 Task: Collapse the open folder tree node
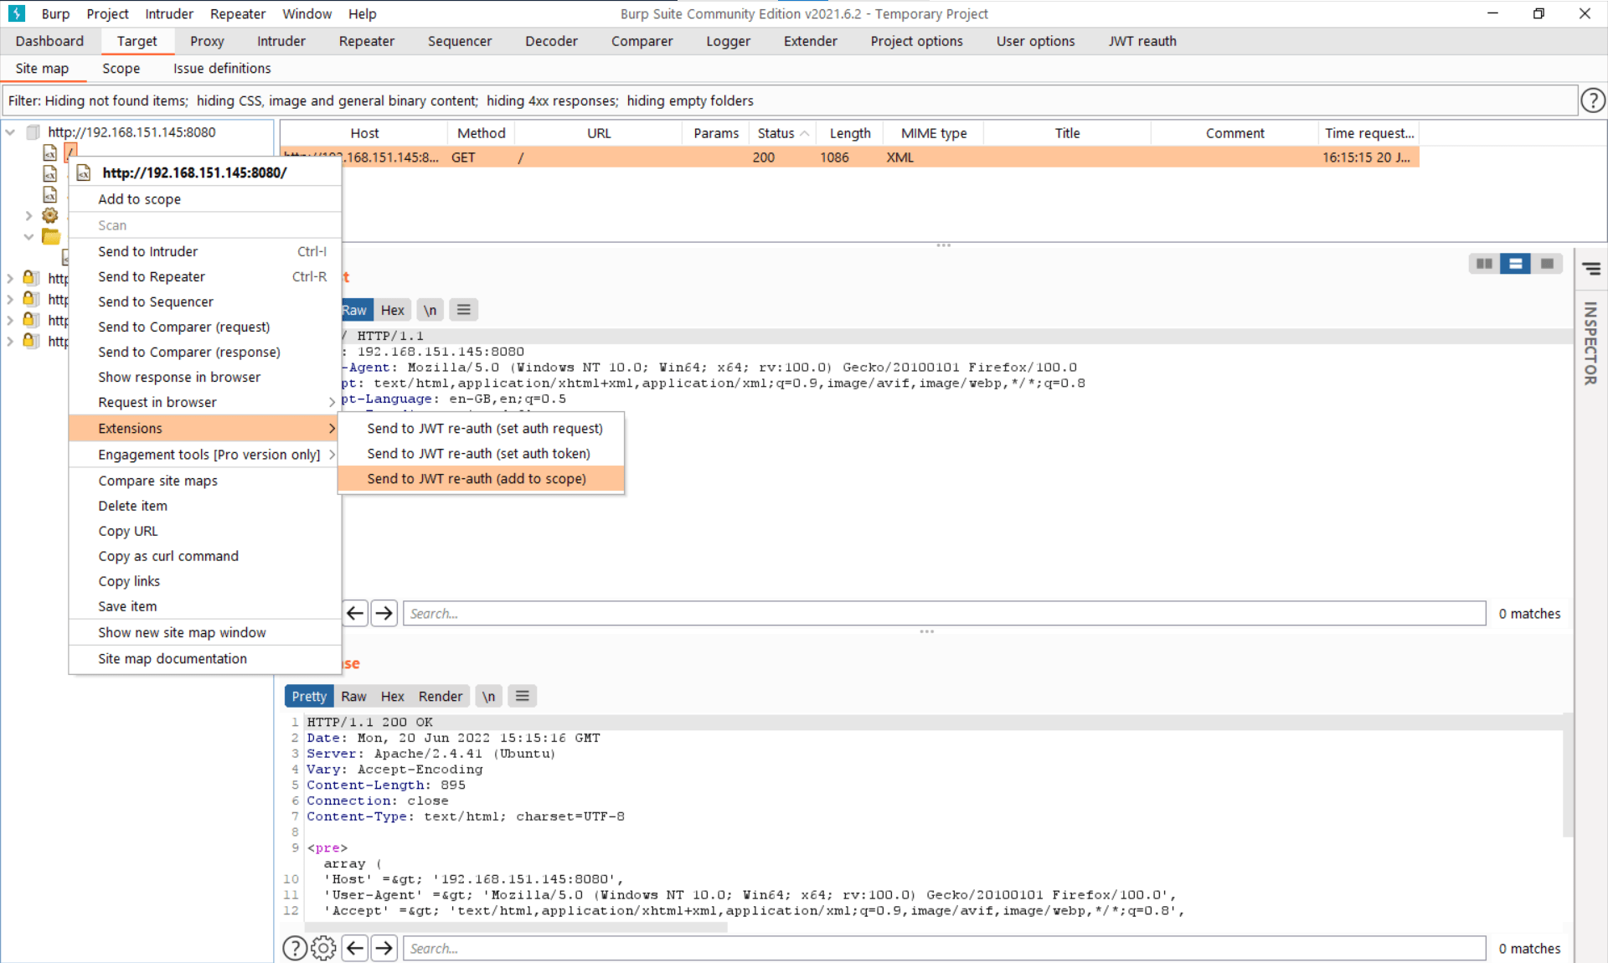[28, 237]
